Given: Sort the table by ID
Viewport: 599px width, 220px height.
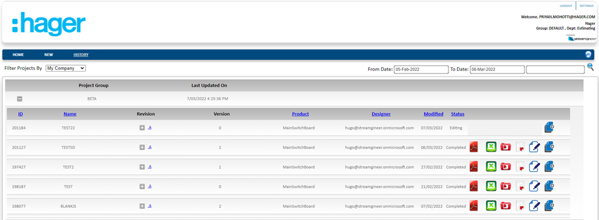Looking at the screenshot, I should pyautogui.click(x=20, y=114).
